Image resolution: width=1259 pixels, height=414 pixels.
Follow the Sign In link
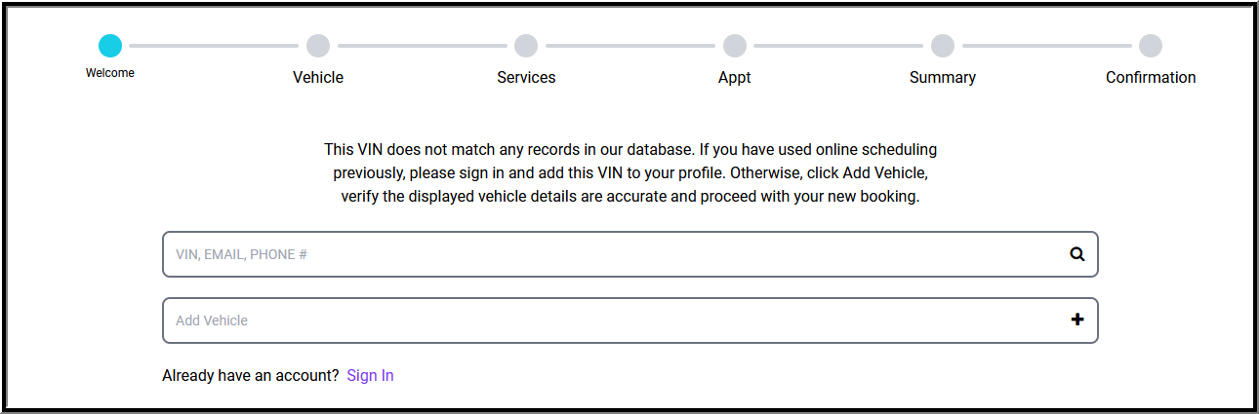coord(370,376)
